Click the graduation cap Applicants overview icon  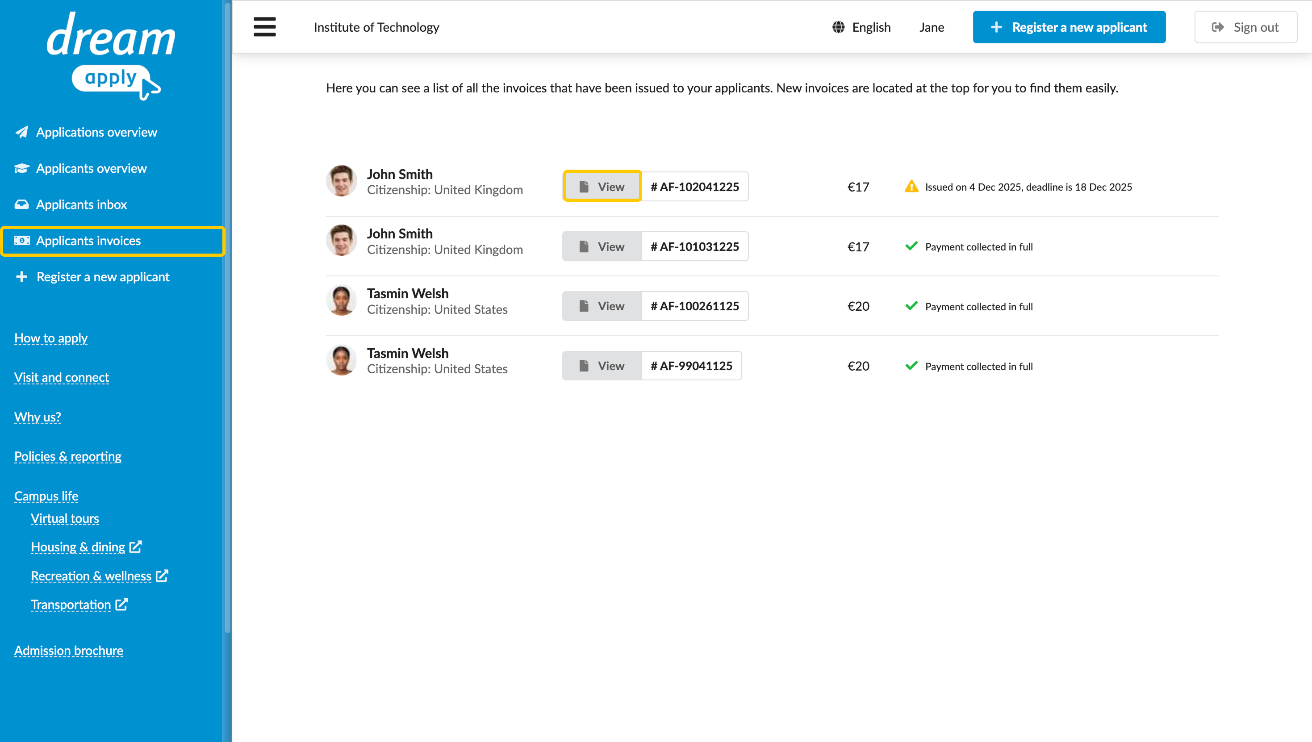point(21,168)
